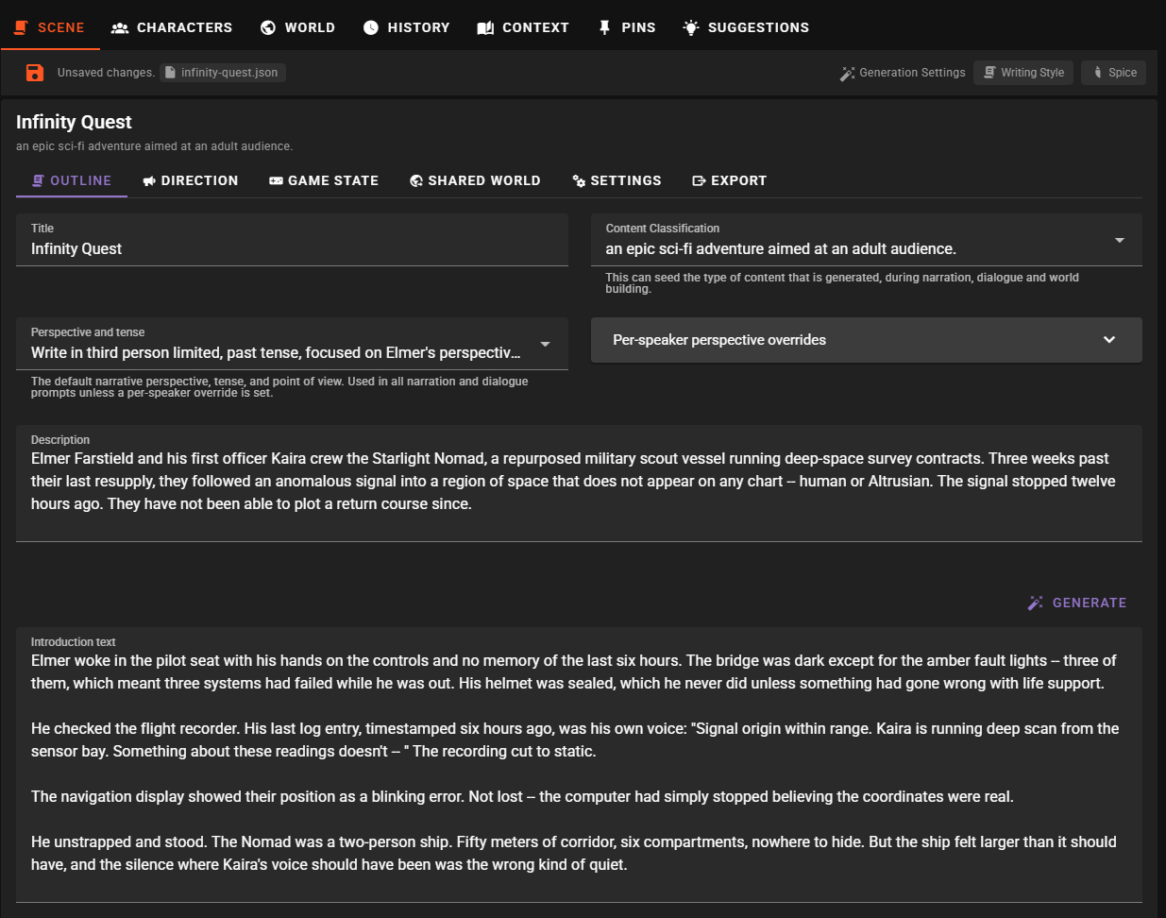Switch to the Pins tab
The height and width of the screenshot is (918, 1166).
[x=627, y=27]
